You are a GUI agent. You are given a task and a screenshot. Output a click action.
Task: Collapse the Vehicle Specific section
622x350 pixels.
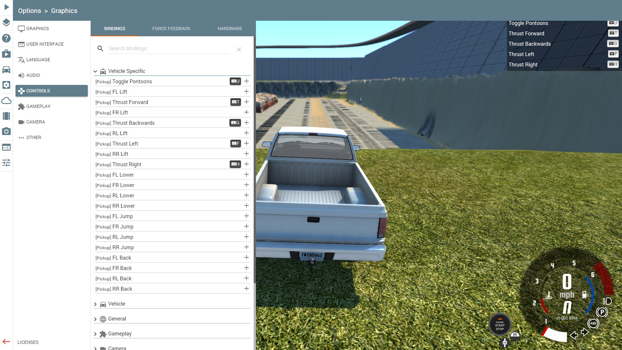pos(172,71)
